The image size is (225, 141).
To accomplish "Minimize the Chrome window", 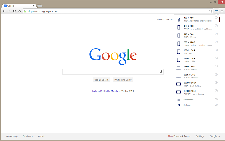I will pyautogui.click(x=211, y=2).
